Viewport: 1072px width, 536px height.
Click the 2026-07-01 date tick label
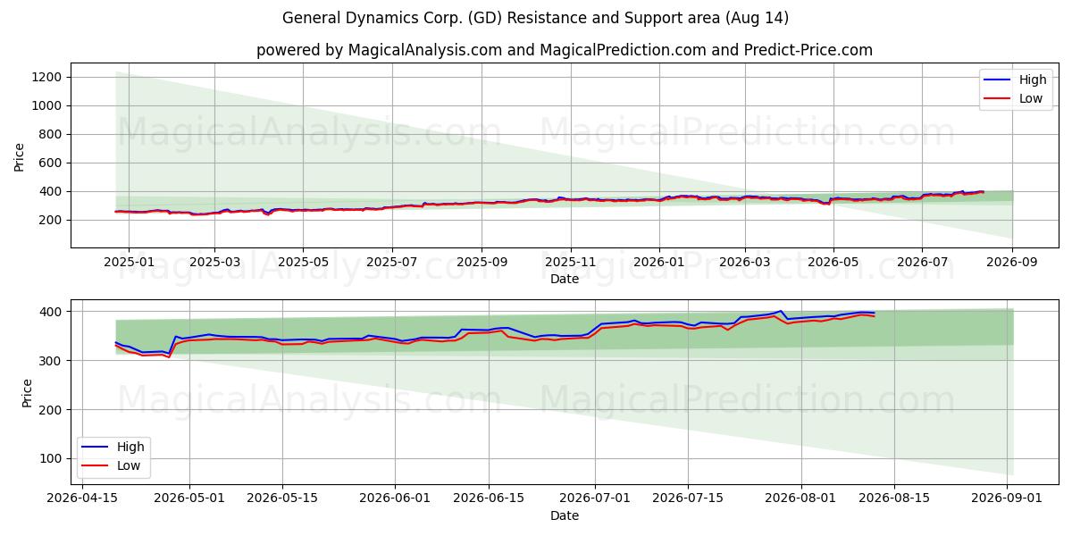595,499
